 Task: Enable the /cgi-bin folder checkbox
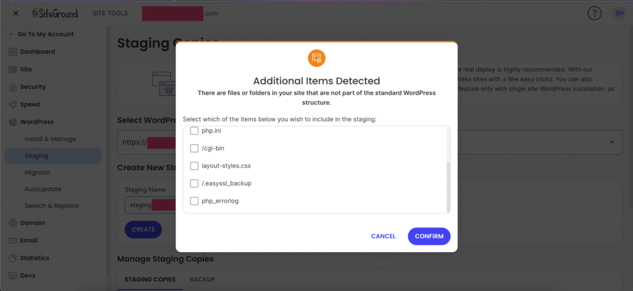[x=194, y=148]
